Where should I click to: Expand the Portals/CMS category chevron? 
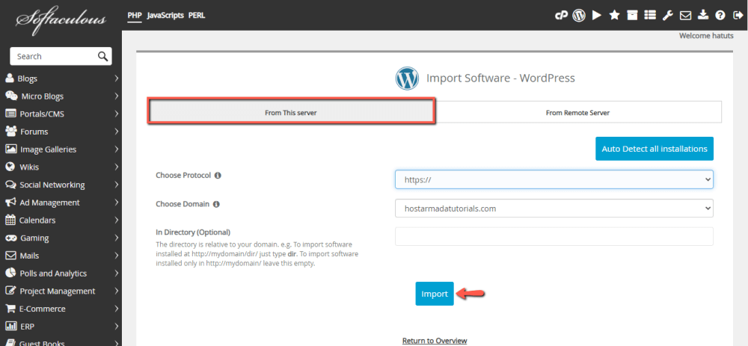click(x=117, y=114)
